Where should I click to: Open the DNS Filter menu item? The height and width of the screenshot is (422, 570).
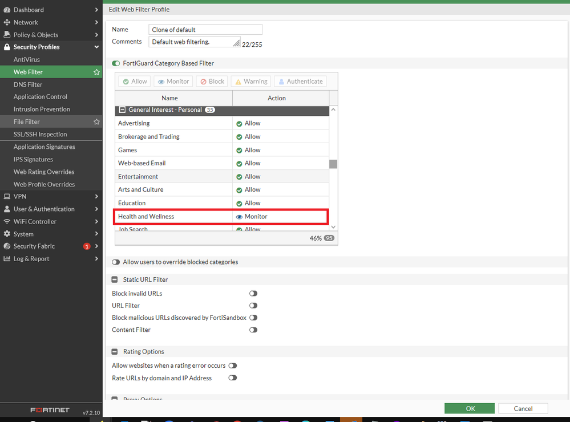click(28, 84)
